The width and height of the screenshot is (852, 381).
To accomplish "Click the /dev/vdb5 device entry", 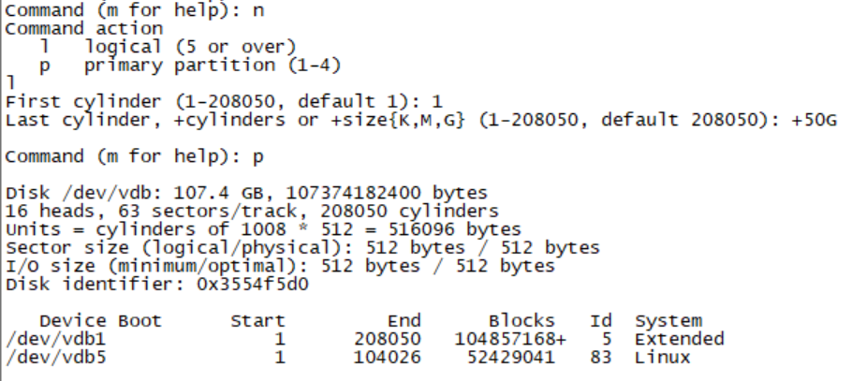I will (x=55, y=358).
